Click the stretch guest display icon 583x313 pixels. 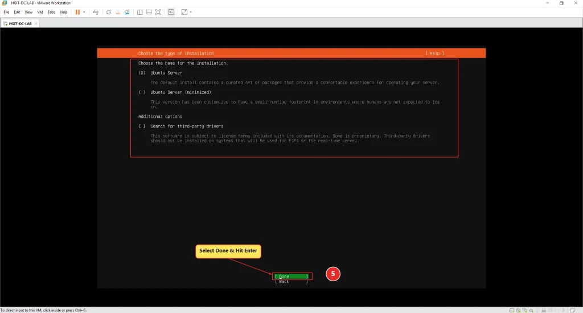184,12
